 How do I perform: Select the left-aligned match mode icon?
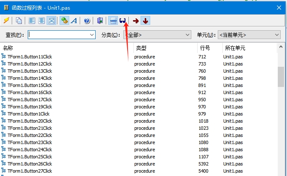[x=32, y=21]
